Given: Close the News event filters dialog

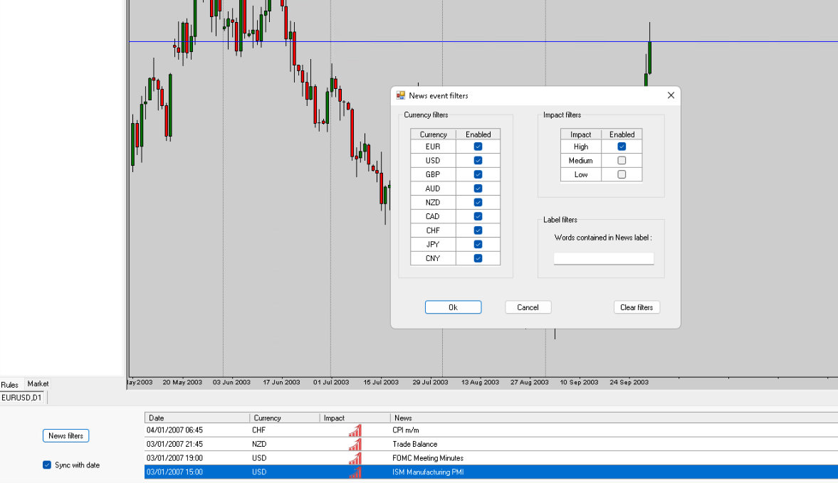Looking at the screenshot, I should [x=671, y=95].
